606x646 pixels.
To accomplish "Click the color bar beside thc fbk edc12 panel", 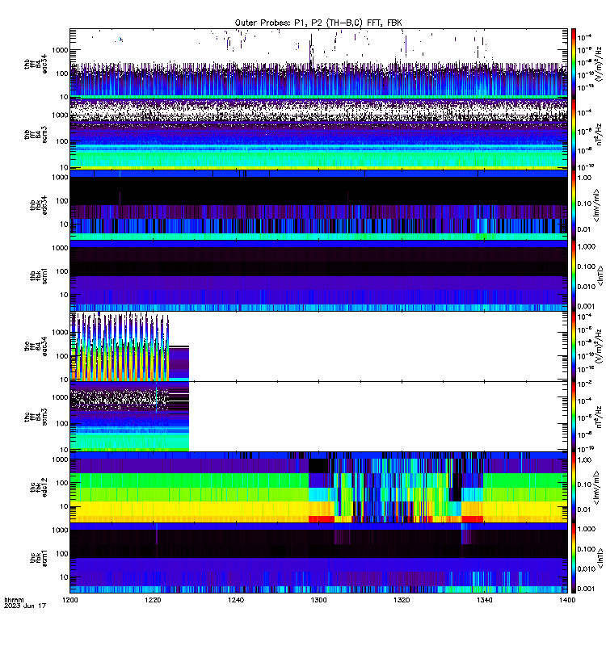I will (x=574, y=488).
